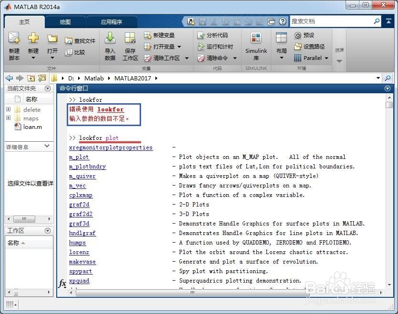Screen dimensions: 398x314
Task: Click the fx function browser icon
Action: [x=62, y=284]
